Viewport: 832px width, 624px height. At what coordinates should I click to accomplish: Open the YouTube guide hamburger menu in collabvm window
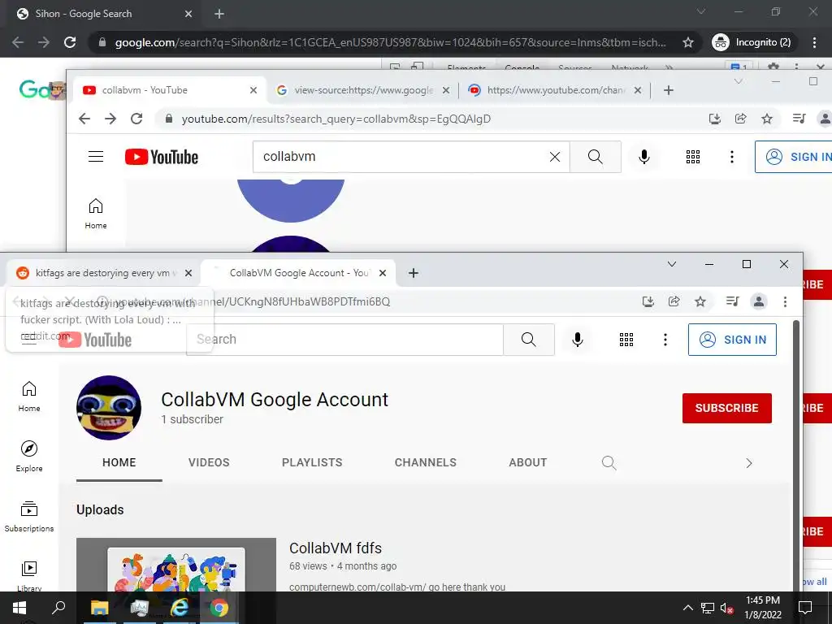[96, 157]
